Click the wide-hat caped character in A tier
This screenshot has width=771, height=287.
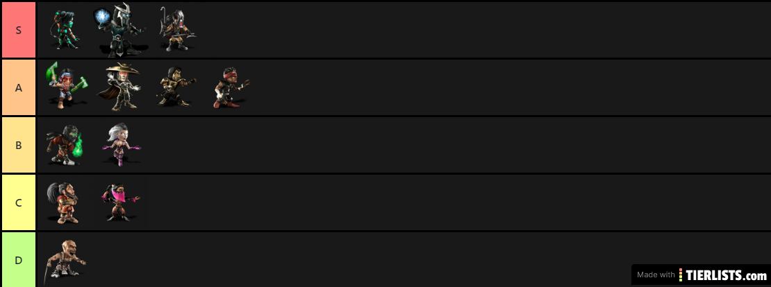pyautogui.click(x=119, y=87)
